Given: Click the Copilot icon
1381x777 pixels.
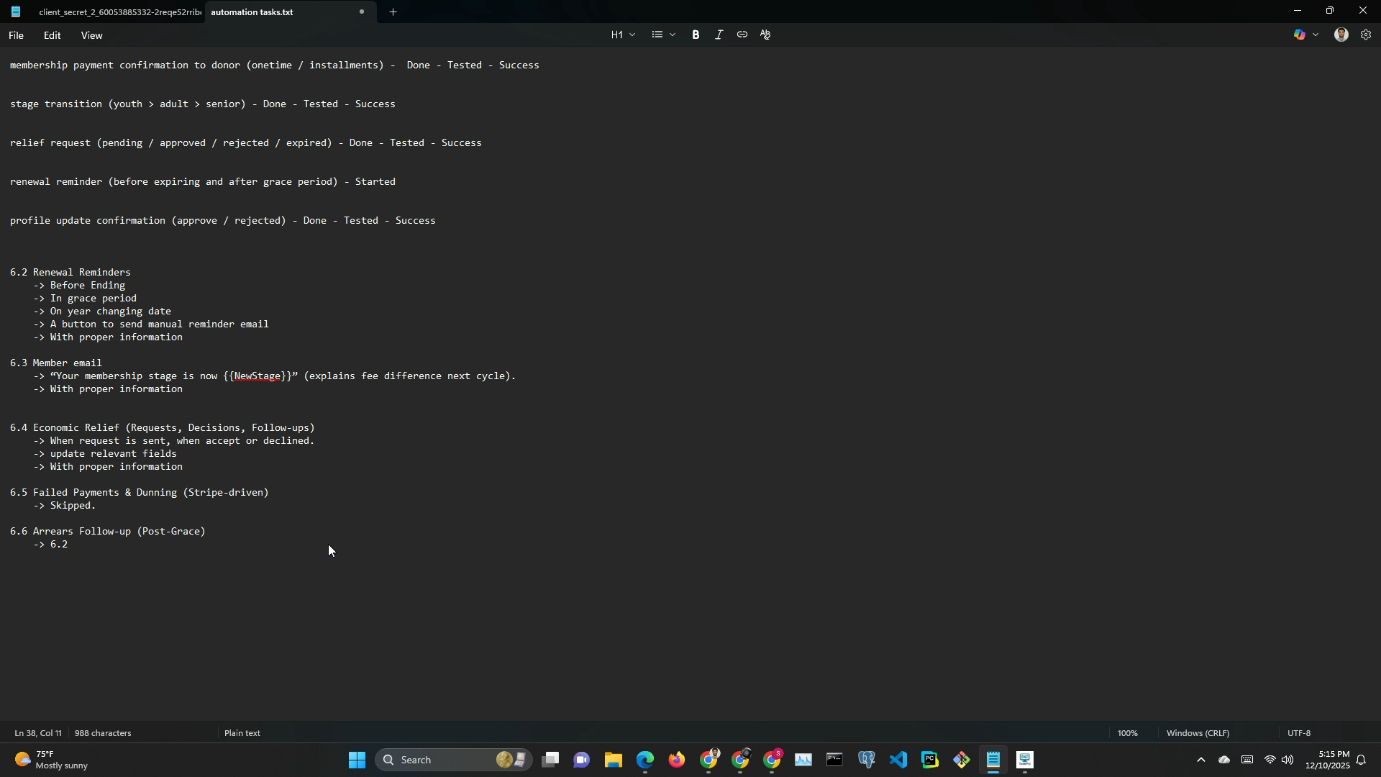Looking at the screenshot, I should point(1300,35).
